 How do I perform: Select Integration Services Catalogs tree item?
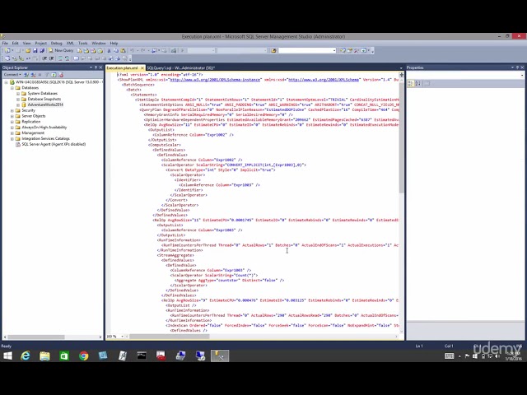coord(46,139)
